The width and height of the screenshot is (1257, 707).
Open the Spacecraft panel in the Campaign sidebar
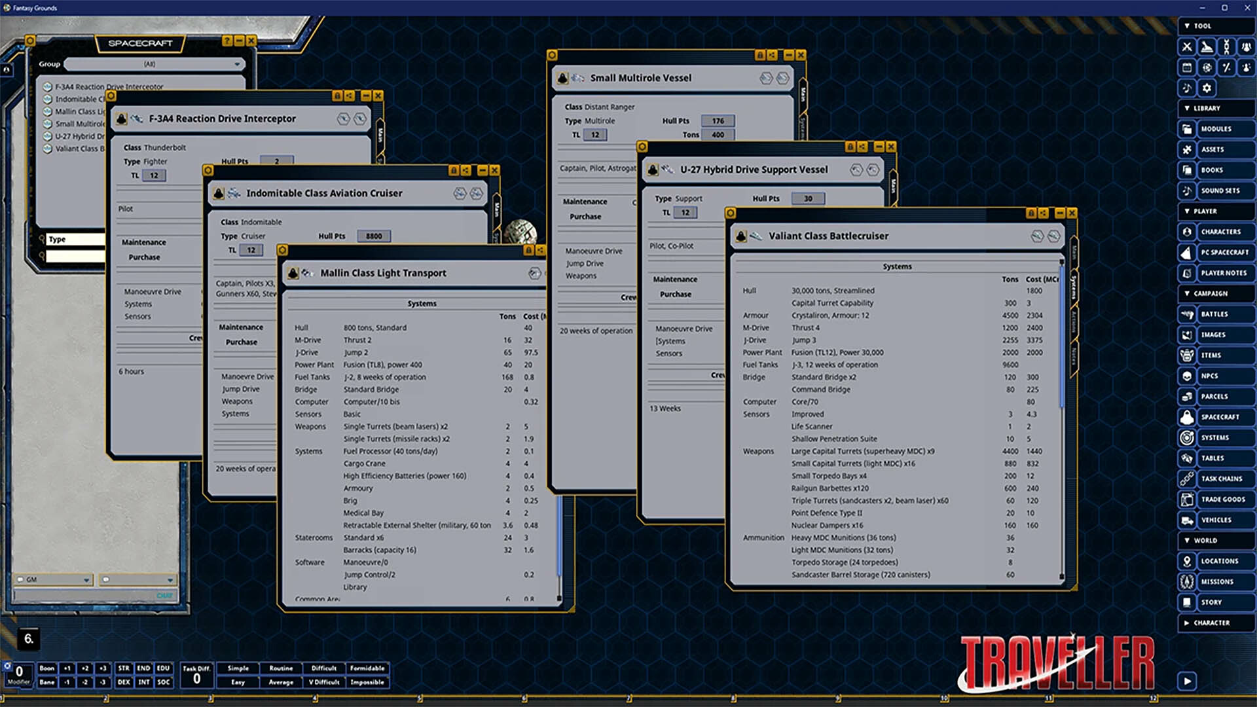point(1222,417)
